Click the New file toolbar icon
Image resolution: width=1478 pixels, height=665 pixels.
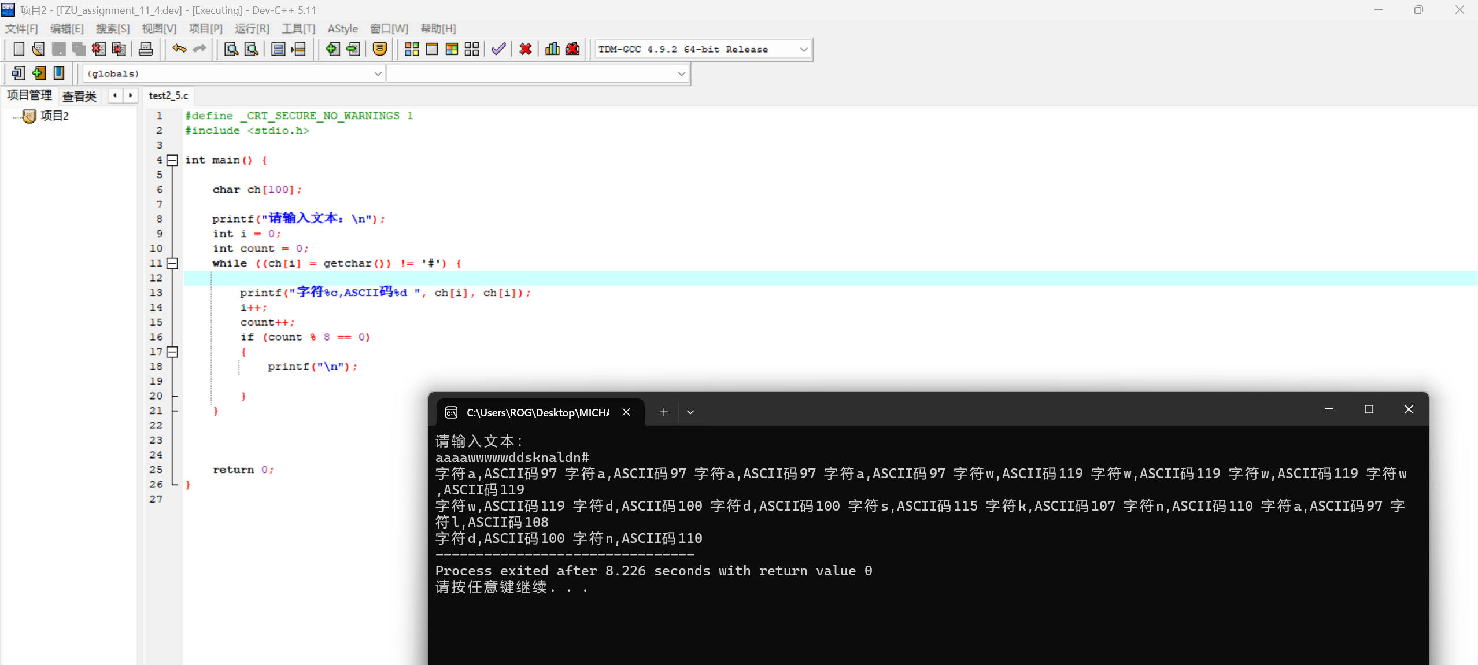19,49
